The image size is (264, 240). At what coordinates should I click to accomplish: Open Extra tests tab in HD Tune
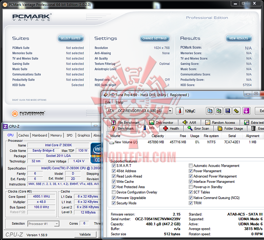click(254, 122)
